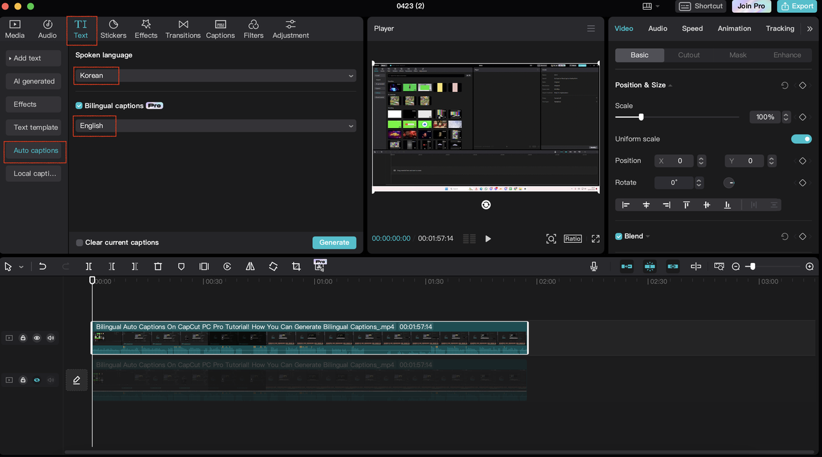Enable Clear current captions checkbox
The height and width of the screenshot is (457, 822).
click(80, 242)
